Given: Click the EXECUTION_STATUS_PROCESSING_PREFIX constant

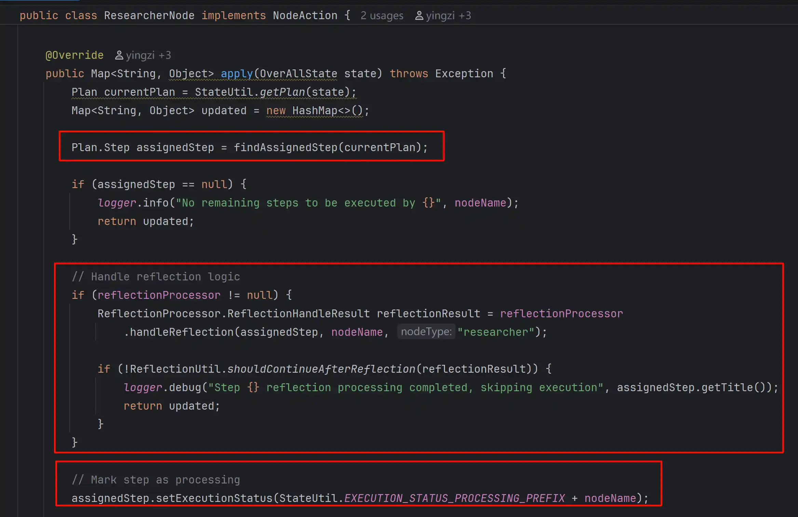Looking at the screenshot, I should [x=454, y=498].
